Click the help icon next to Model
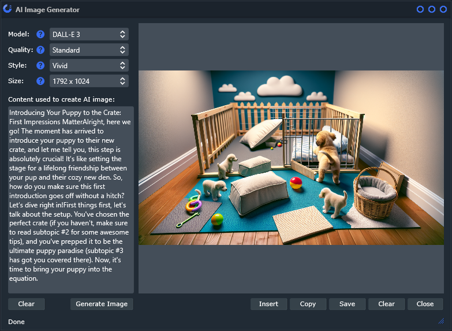Viewport: 452px width, 331px height. coord(40,35)
